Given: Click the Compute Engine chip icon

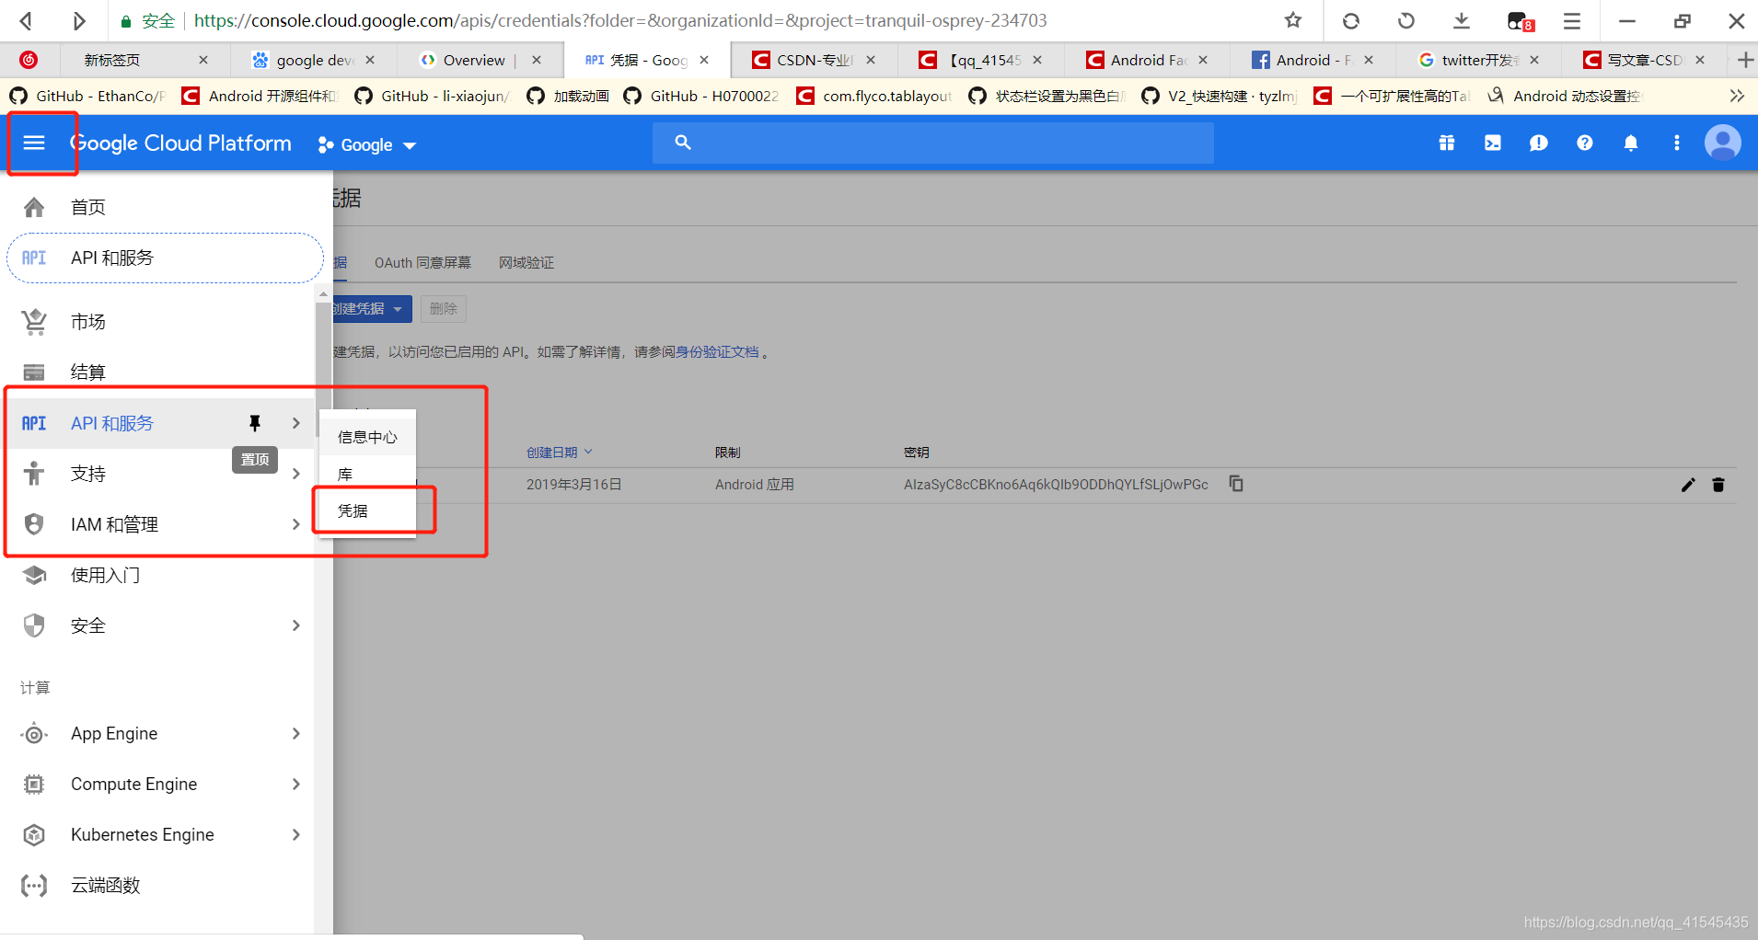Looking at the screenshot, I should 34,784.
